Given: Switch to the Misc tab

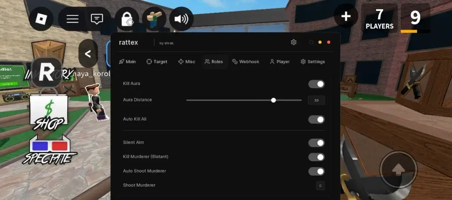Looking at the screenshot, I should (187, 62).
